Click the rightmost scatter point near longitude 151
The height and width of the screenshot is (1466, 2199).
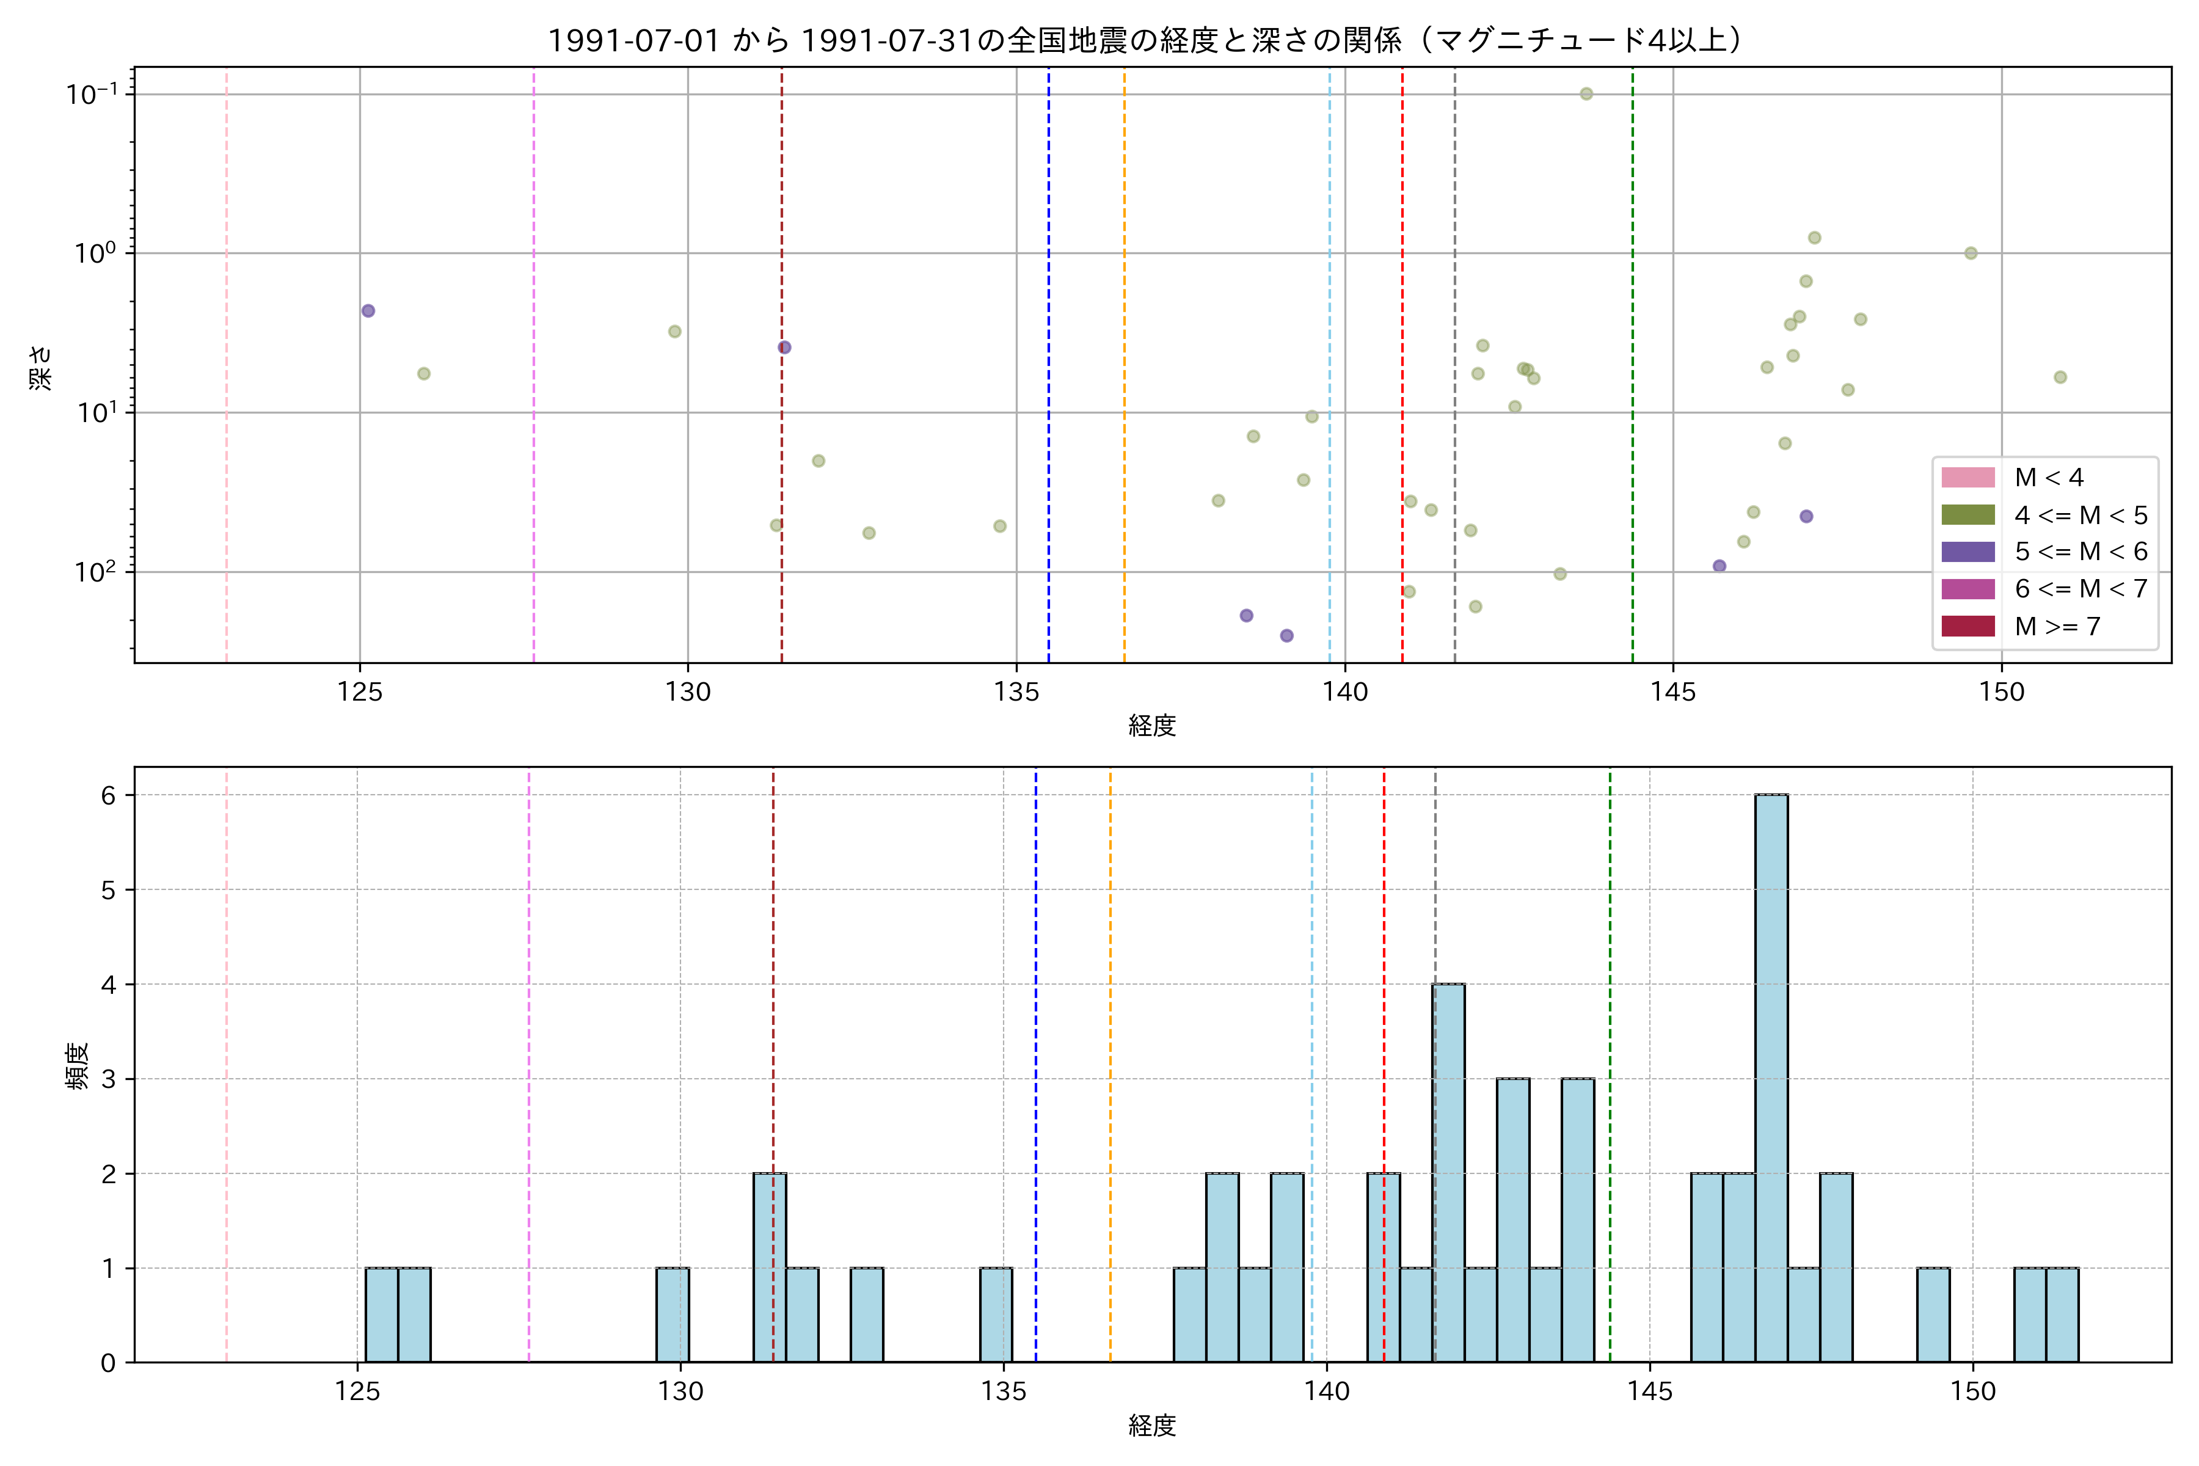[x=2060, y=377]
